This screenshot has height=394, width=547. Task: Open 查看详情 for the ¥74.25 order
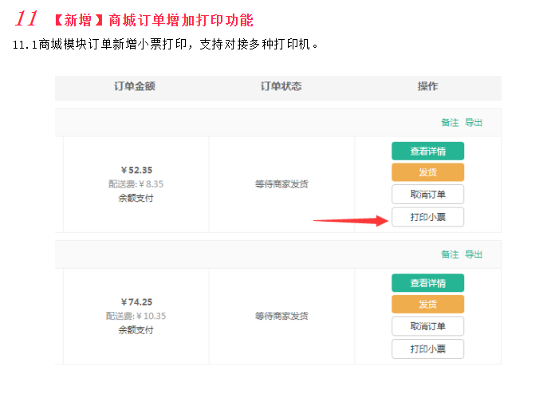click(x=427, y=283)
